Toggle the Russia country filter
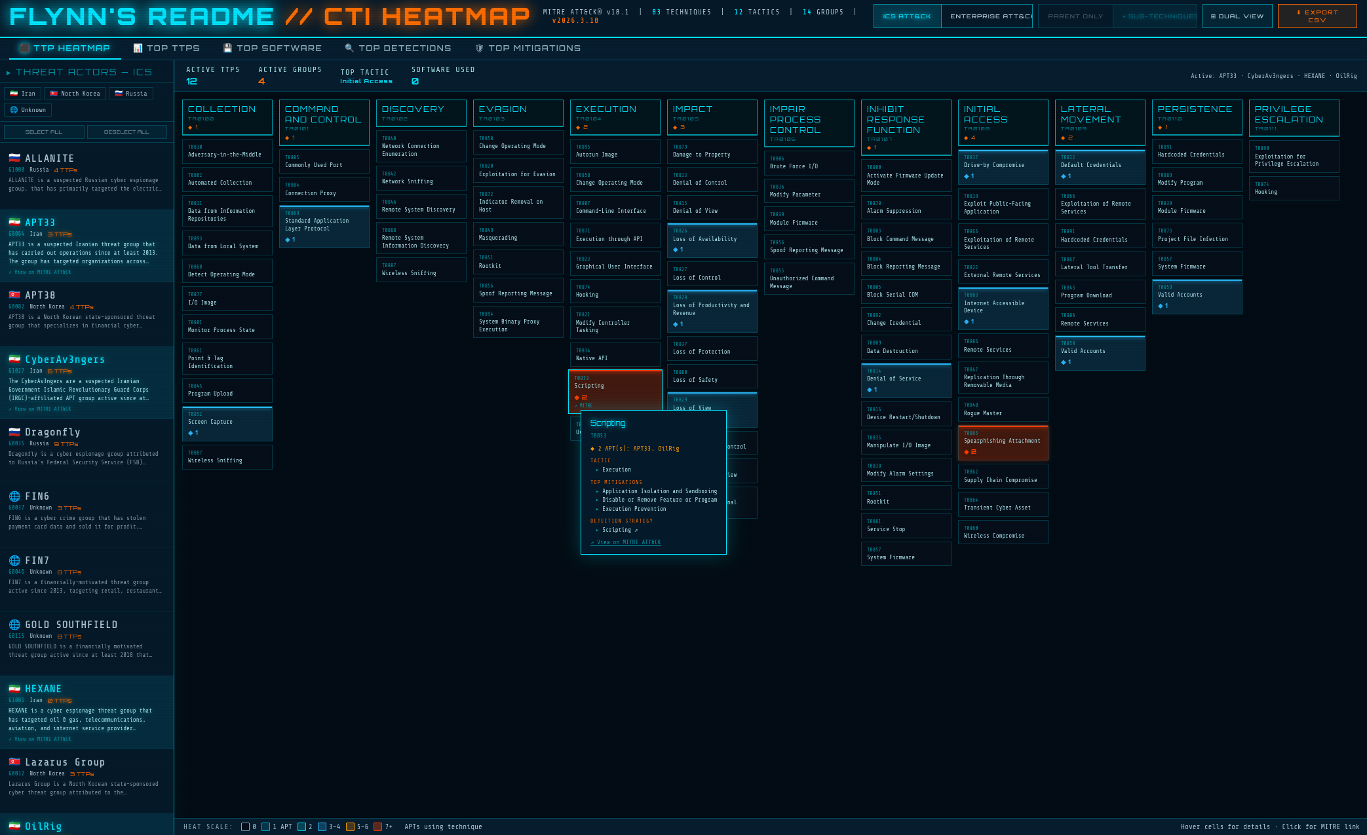The width and height of the screenshot is (1367, 835). click(x=131, y=93)
